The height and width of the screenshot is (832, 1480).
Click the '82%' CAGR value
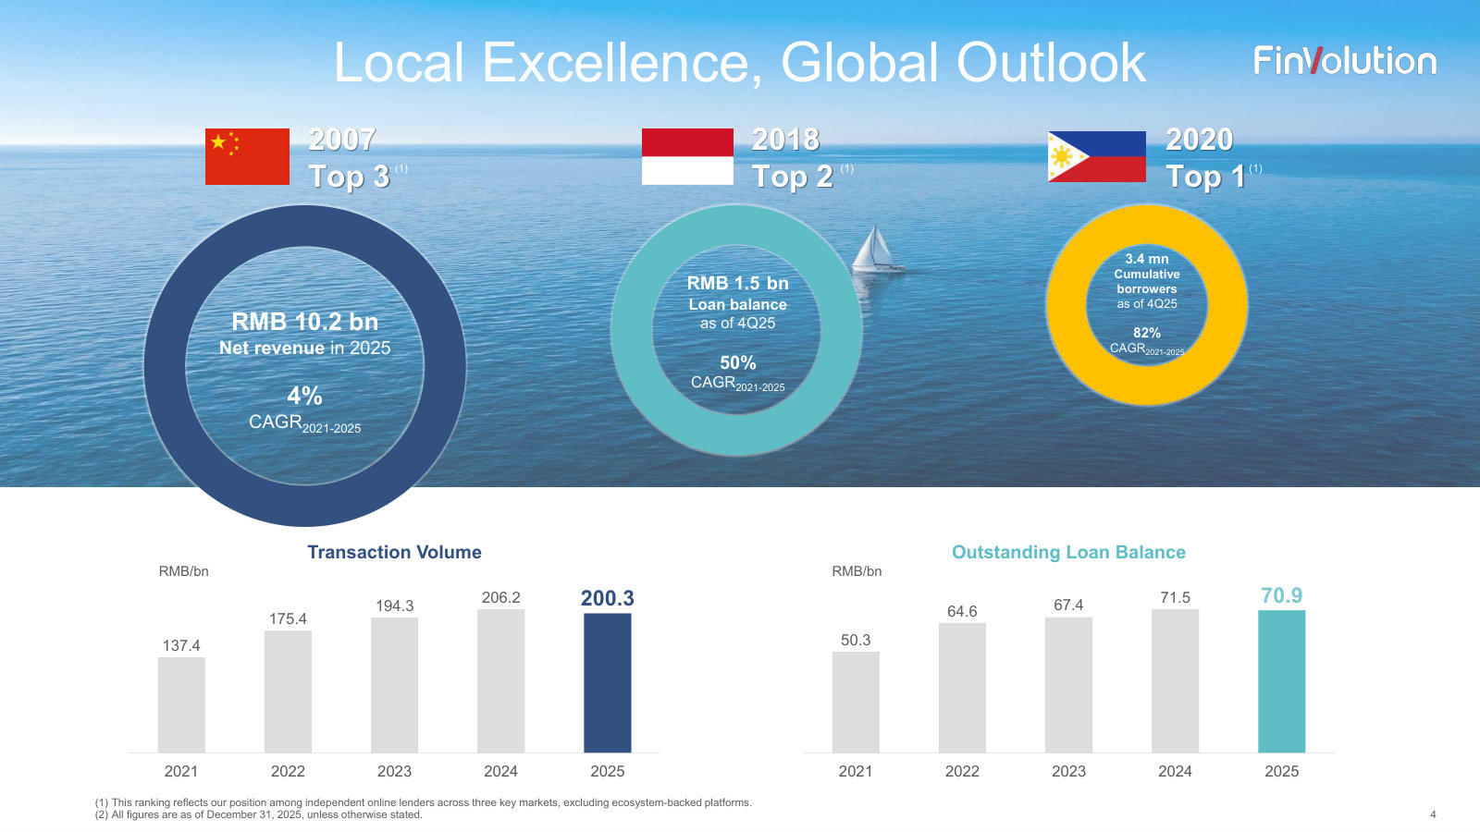click(1147, 333)
